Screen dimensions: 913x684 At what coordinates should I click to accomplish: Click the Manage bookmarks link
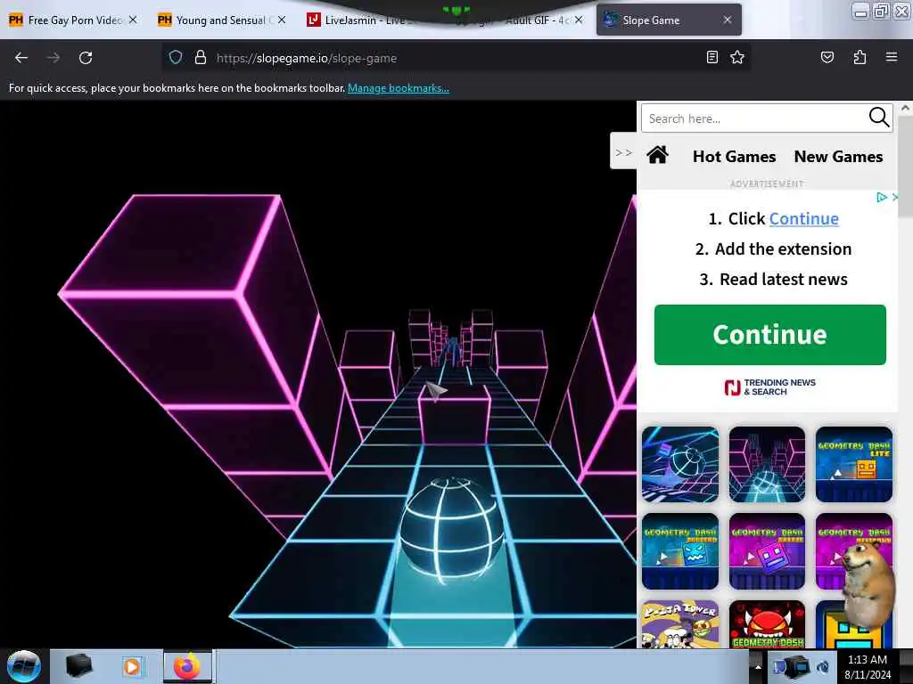(x=399, y=88)
